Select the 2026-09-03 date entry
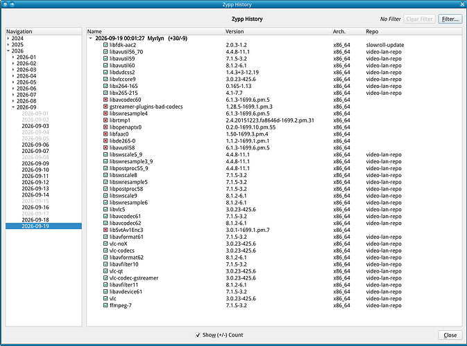467x346 pixels. pos(35,126)
